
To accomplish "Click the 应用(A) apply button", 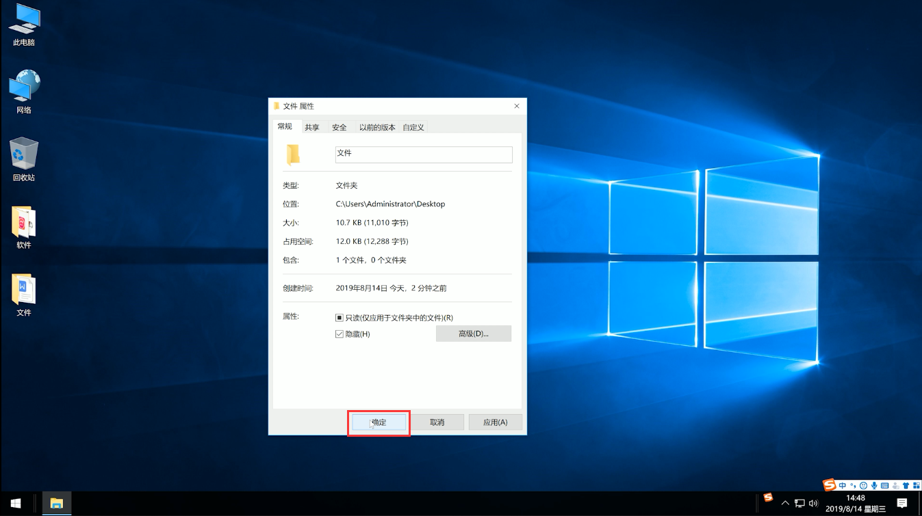I will (496, 422).
